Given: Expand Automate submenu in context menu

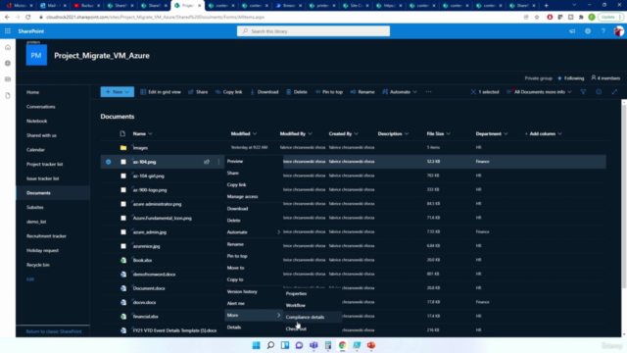Looking at the screenshot, I should [254, 232].
